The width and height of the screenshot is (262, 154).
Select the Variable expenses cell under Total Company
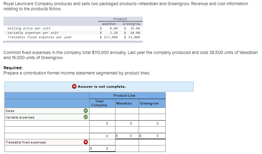click(x=102, y=117)
